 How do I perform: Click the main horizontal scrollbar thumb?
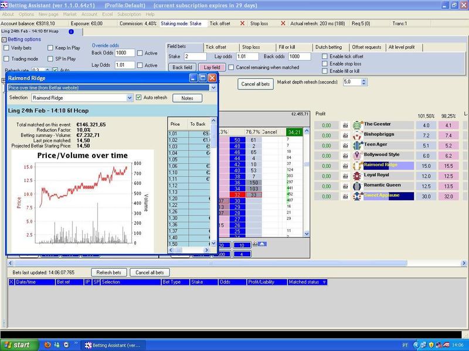point(210,263)
